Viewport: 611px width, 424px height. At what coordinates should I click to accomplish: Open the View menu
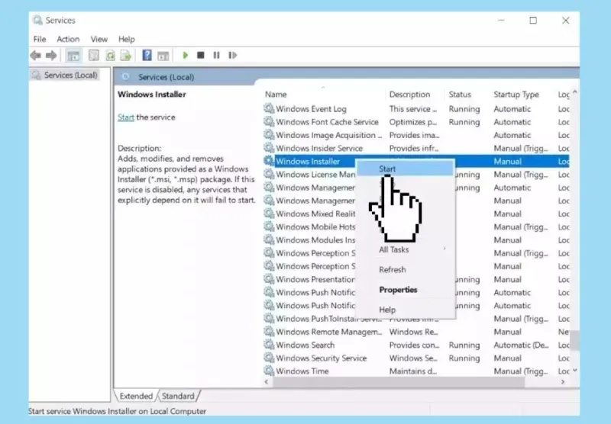tap(99, 40)
